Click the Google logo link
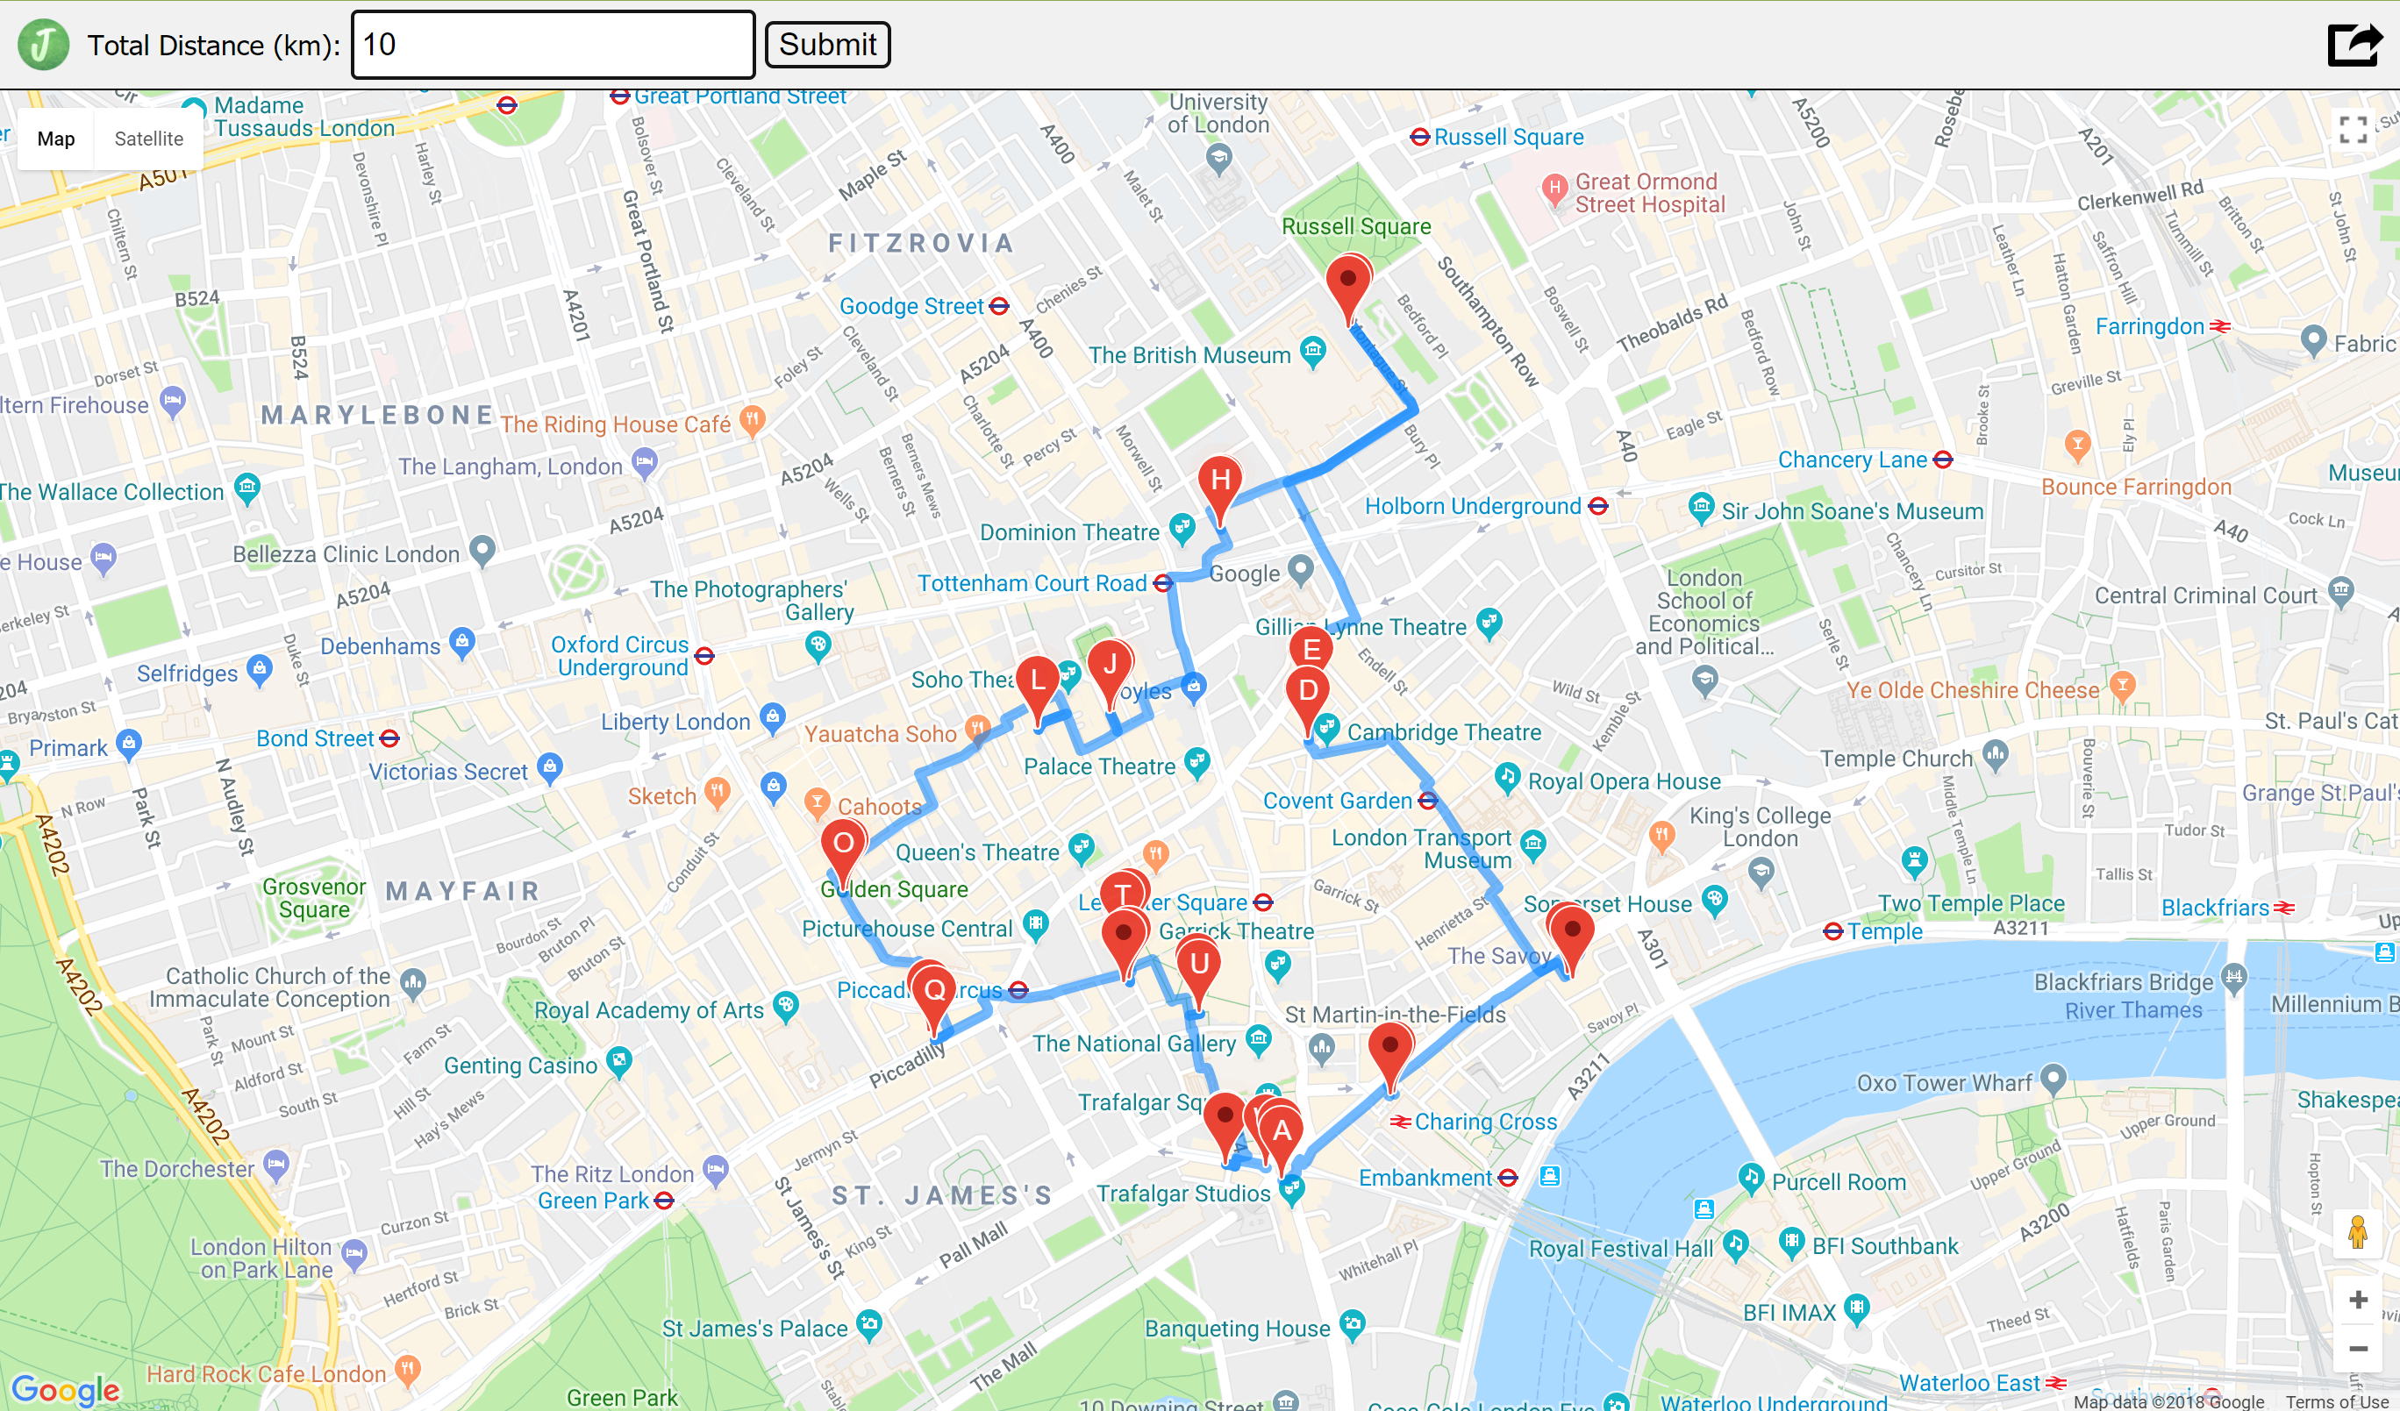The image size is (2400, 1411). [x=66, y=1389]
